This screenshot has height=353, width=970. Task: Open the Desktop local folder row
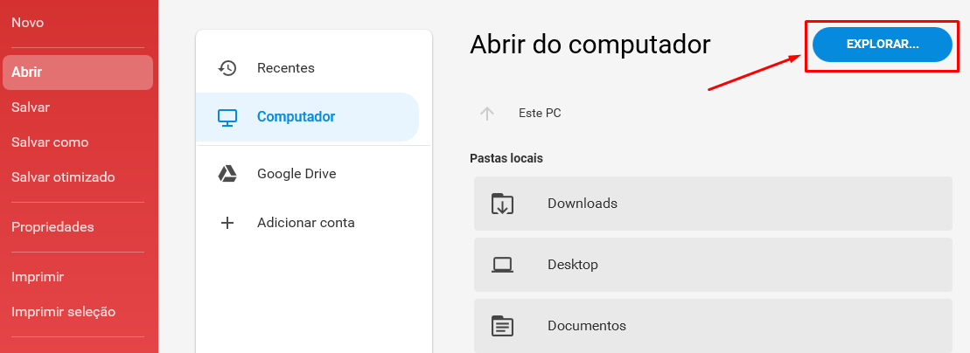[713, 265]
